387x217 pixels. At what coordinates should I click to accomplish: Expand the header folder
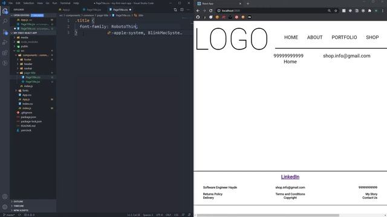tap(28, 64)
